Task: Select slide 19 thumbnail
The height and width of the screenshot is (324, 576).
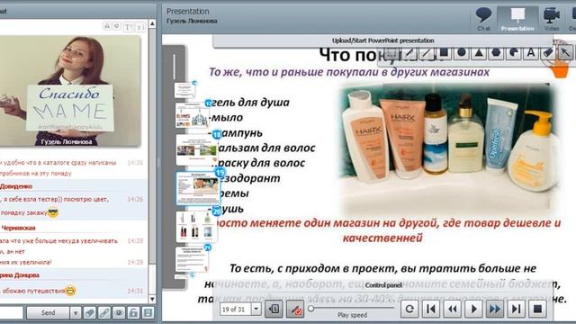Action: pyautogui.click(x=198, y=188)
